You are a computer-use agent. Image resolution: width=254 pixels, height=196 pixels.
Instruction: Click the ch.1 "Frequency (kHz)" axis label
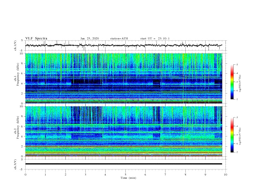tap(18, 74)
